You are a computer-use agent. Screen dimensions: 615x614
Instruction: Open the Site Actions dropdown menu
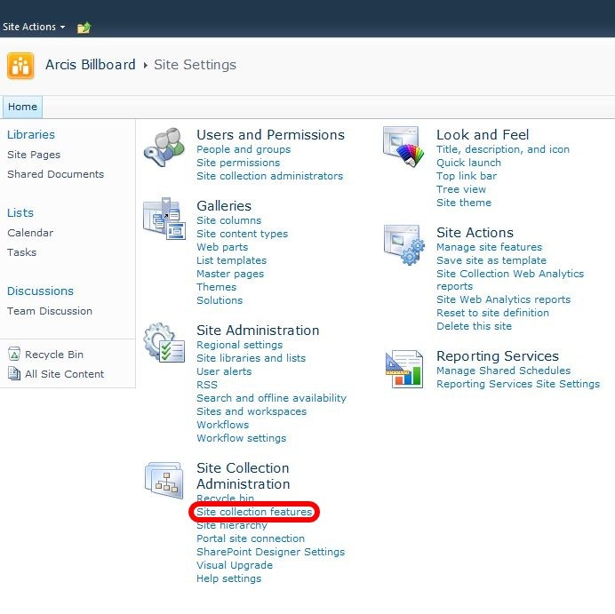pos(34,28)
